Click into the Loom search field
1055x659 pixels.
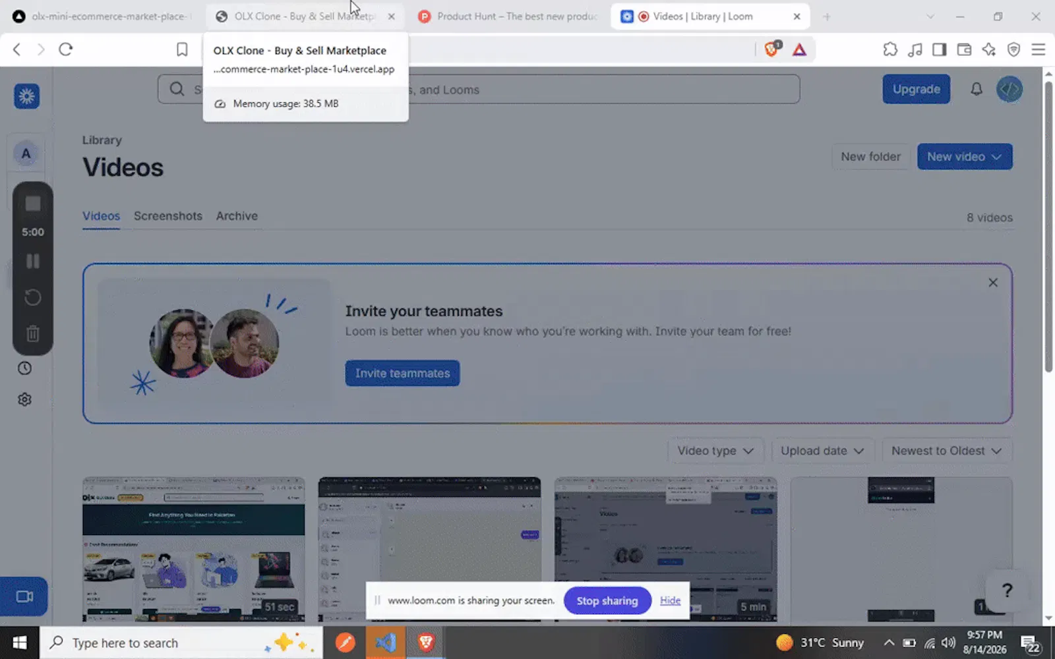[x=479, y=89]
